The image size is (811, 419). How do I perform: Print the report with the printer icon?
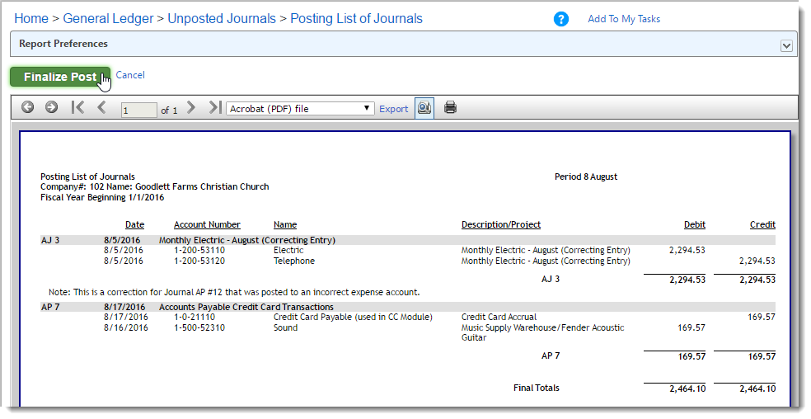(x=451, y=108)
